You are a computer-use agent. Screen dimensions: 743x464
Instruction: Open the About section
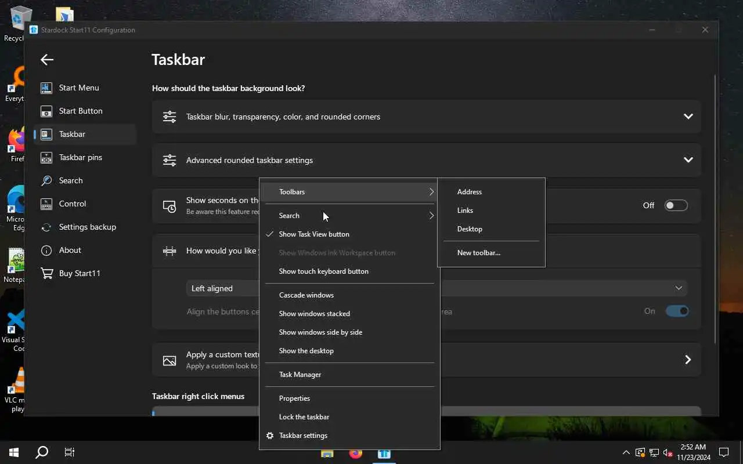point(85,250)
